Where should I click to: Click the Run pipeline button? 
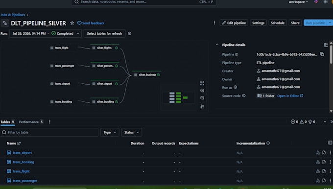click(315, 23)
